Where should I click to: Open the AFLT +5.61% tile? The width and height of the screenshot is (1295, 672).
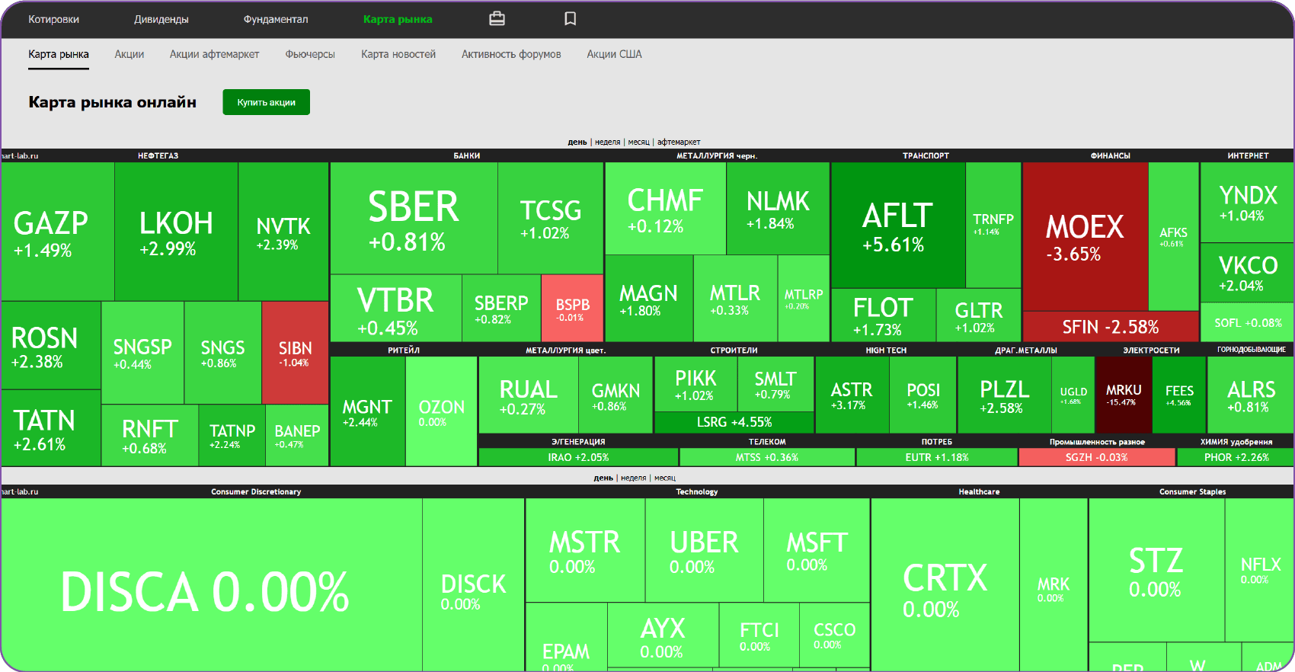(x=898, y=225)
